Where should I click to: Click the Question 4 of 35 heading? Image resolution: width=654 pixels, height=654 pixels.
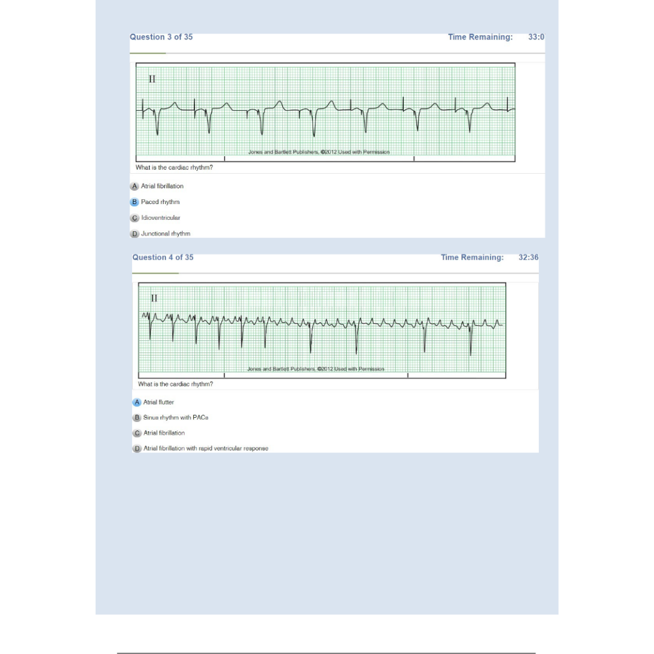tap(163, 257)
